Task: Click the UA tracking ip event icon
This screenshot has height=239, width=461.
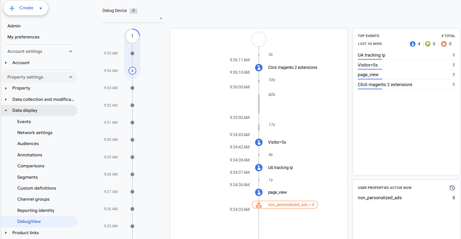Action: point(259,168)
